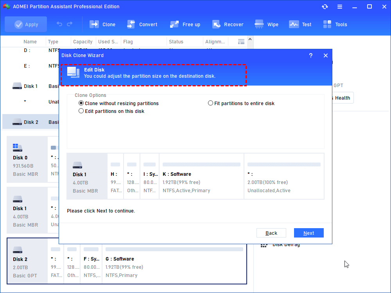This screenshot has width=391, height=293.
Task: Select the D: row in partition list
Action: coord(30,50)
